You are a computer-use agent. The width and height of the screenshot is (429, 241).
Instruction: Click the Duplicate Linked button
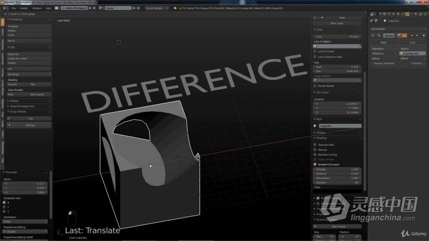click(x=29, y=59)
